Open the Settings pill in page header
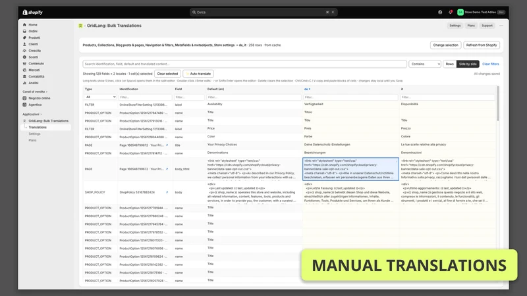This screenshot has height=296, width=527. (455, 26)
